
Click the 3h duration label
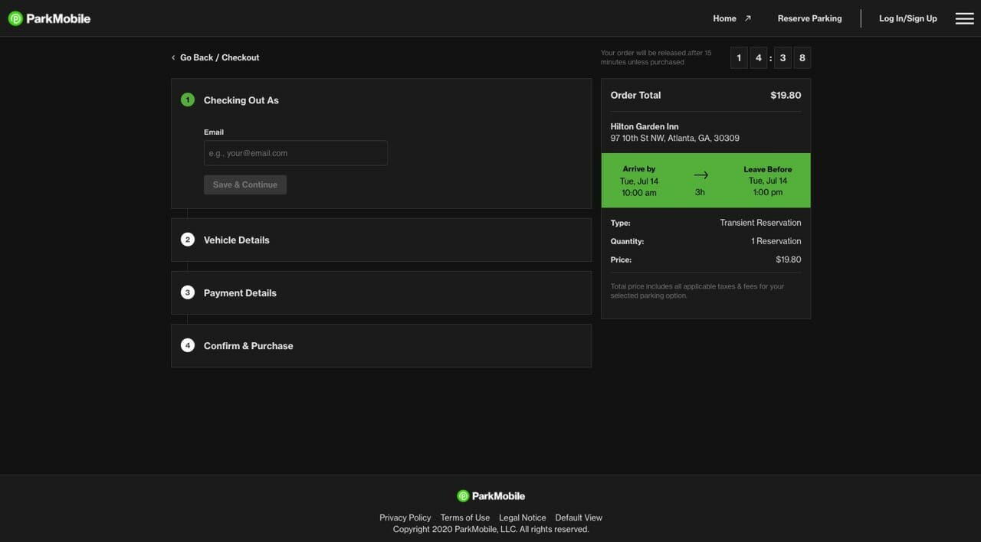pos(700,192)
